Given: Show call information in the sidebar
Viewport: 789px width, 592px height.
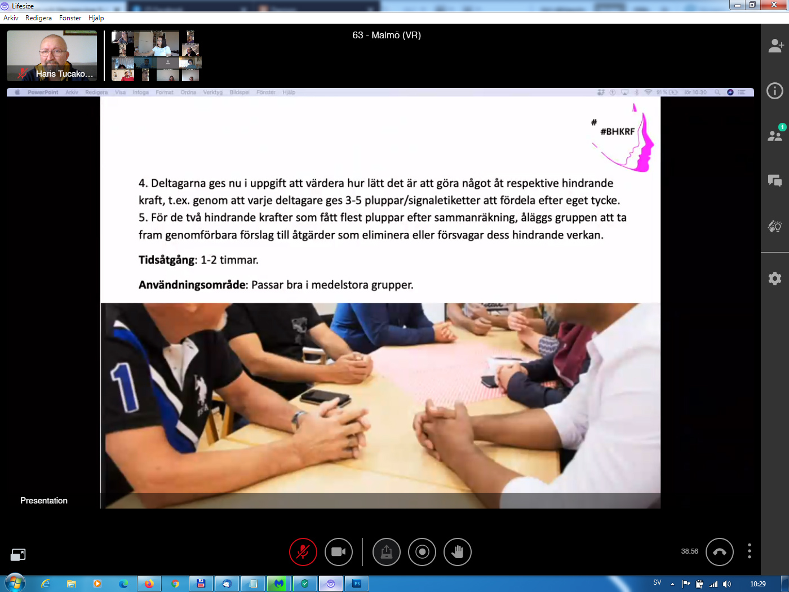Looking at the screenshot, I should [x=775, y=91].
